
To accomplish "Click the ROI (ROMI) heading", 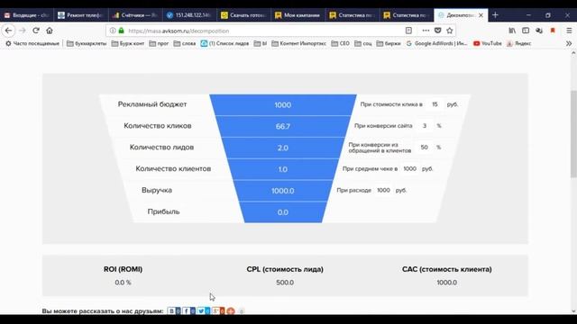I will click(123, 269).
